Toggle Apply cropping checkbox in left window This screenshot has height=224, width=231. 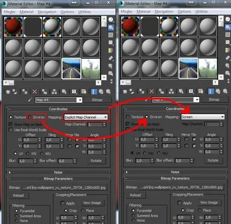pos(62,203)
